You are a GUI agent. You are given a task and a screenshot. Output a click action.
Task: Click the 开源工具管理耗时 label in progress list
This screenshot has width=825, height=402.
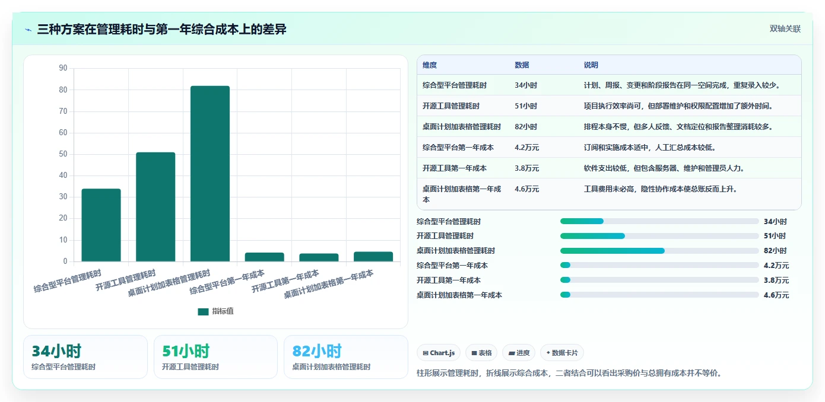(445, 236)
